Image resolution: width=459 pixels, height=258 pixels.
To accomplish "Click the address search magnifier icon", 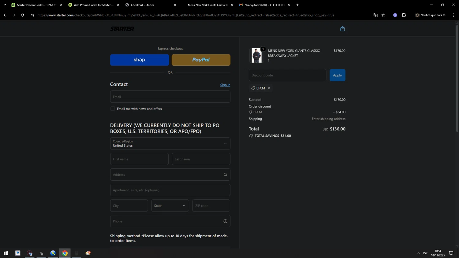I will 225,175.
